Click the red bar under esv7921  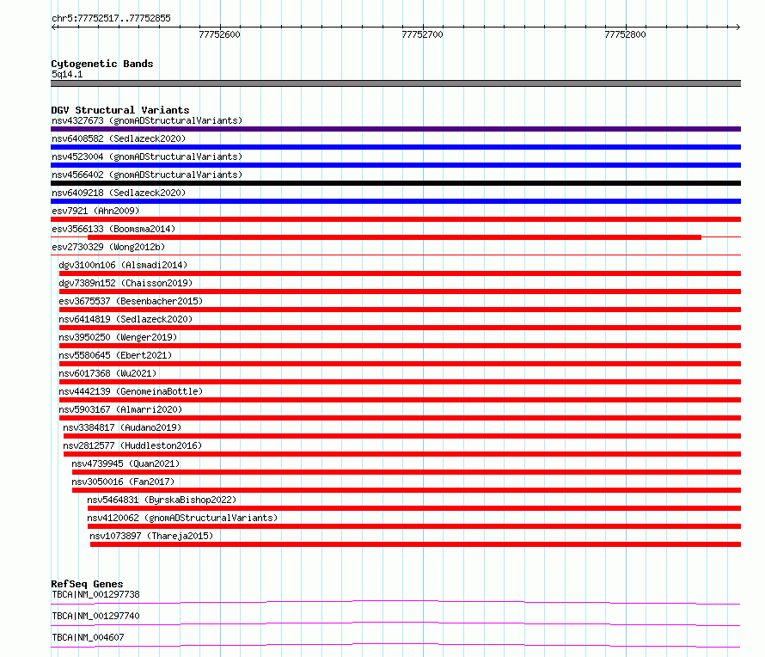pyautogui.click(x=395, y=219)
